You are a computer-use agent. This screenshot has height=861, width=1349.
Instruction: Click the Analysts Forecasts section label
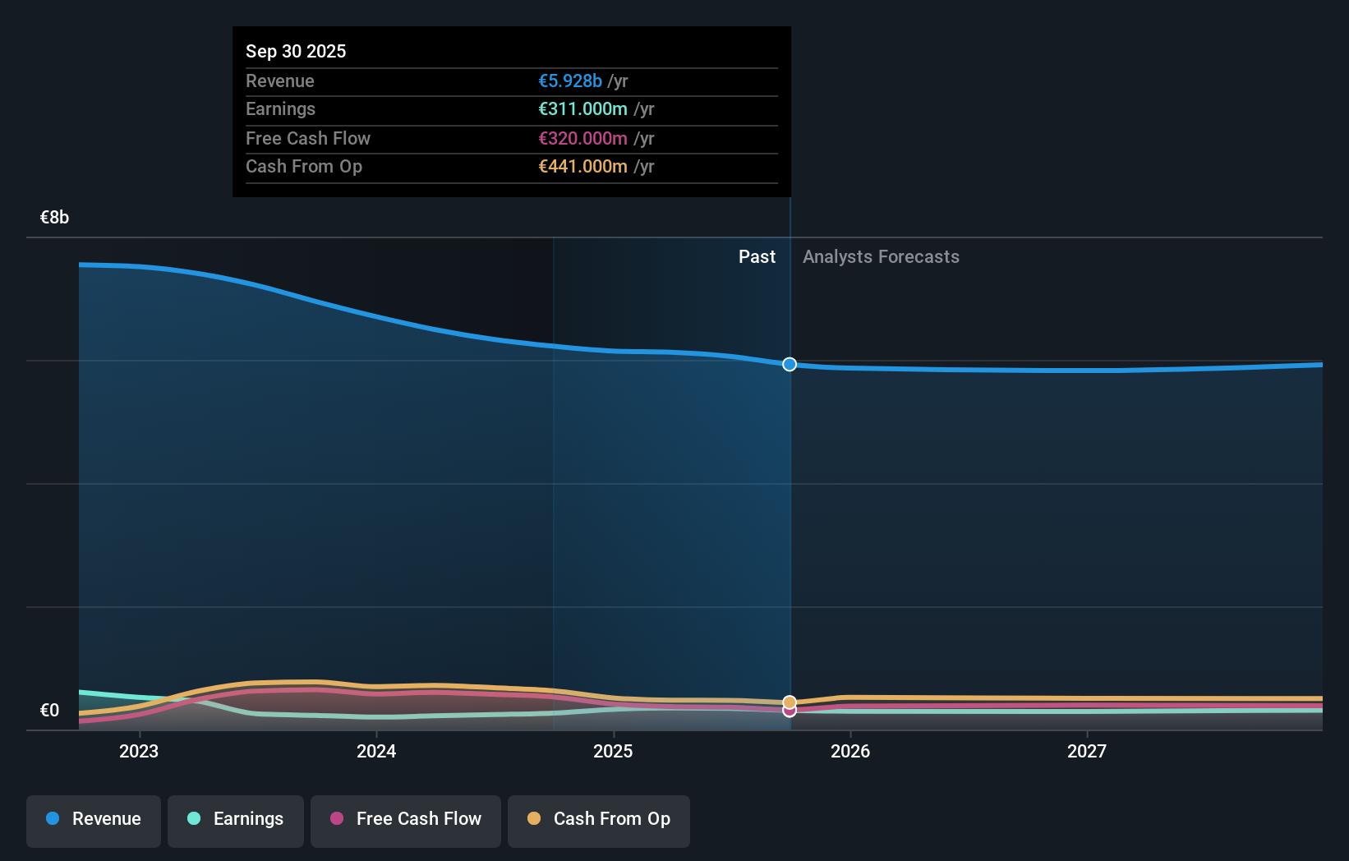881,257
